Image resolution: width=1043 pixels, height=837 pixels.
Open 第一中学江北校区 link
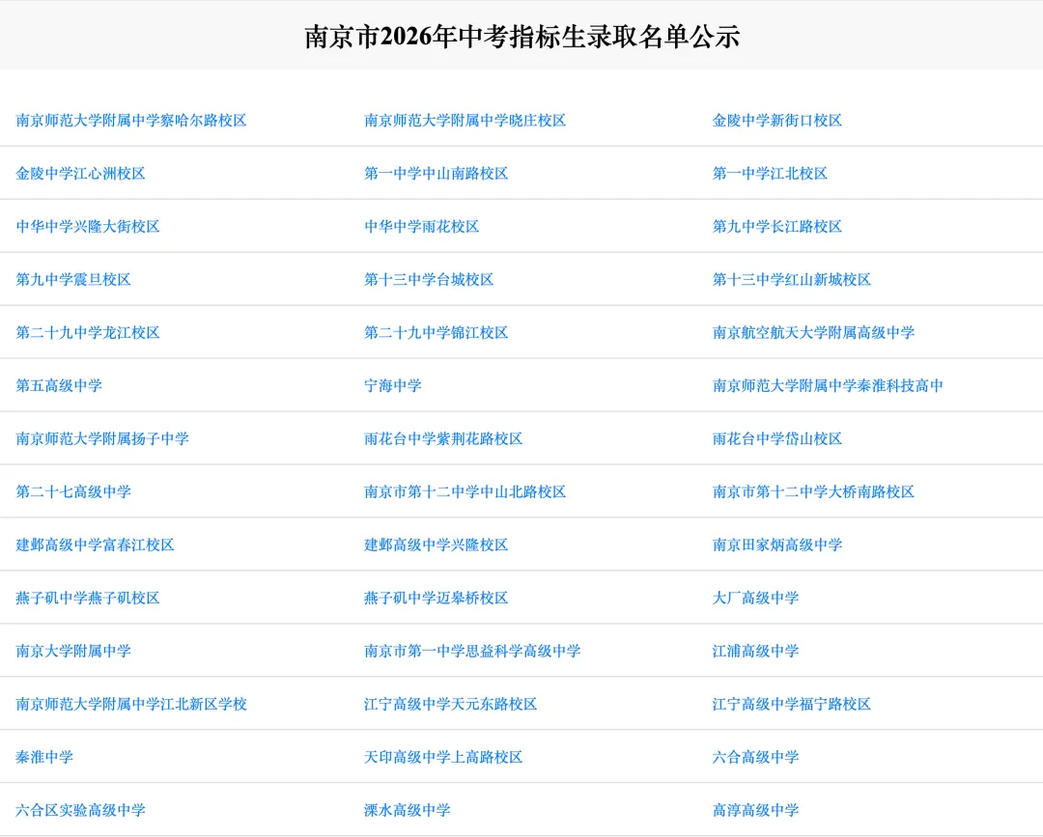[770, 174]
